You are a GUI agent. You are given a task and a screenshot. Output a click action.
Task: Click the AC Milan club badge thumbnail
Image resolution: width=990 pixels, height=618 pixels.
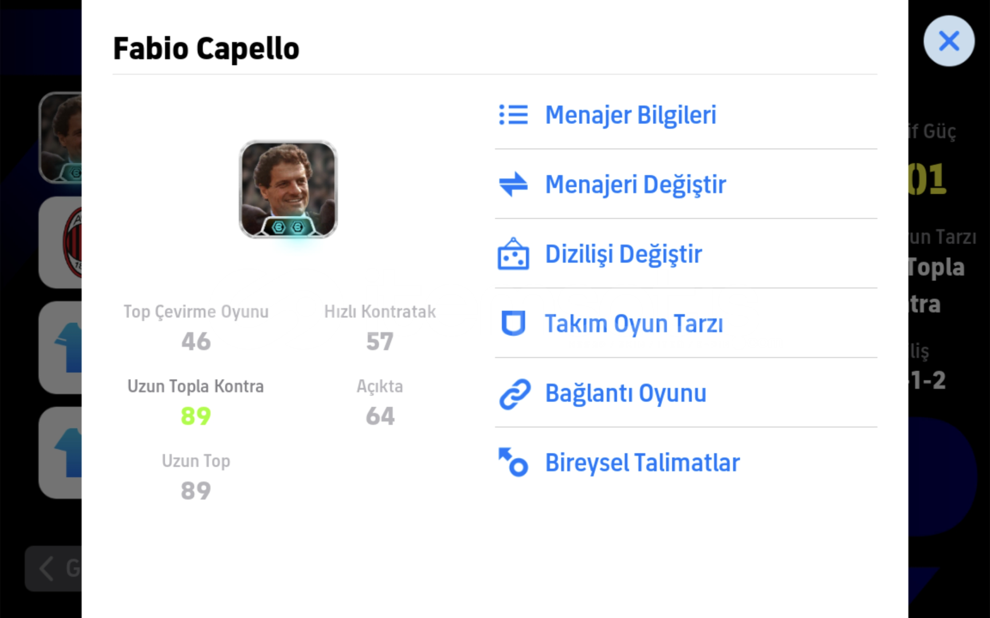coord(63,243)
